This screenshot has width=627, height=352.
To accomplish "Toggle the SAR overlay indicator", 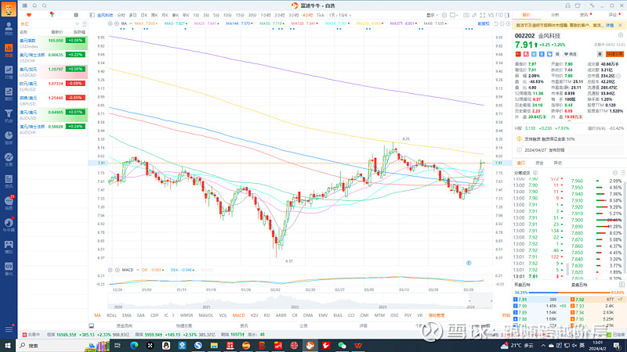I will point(141,315).
